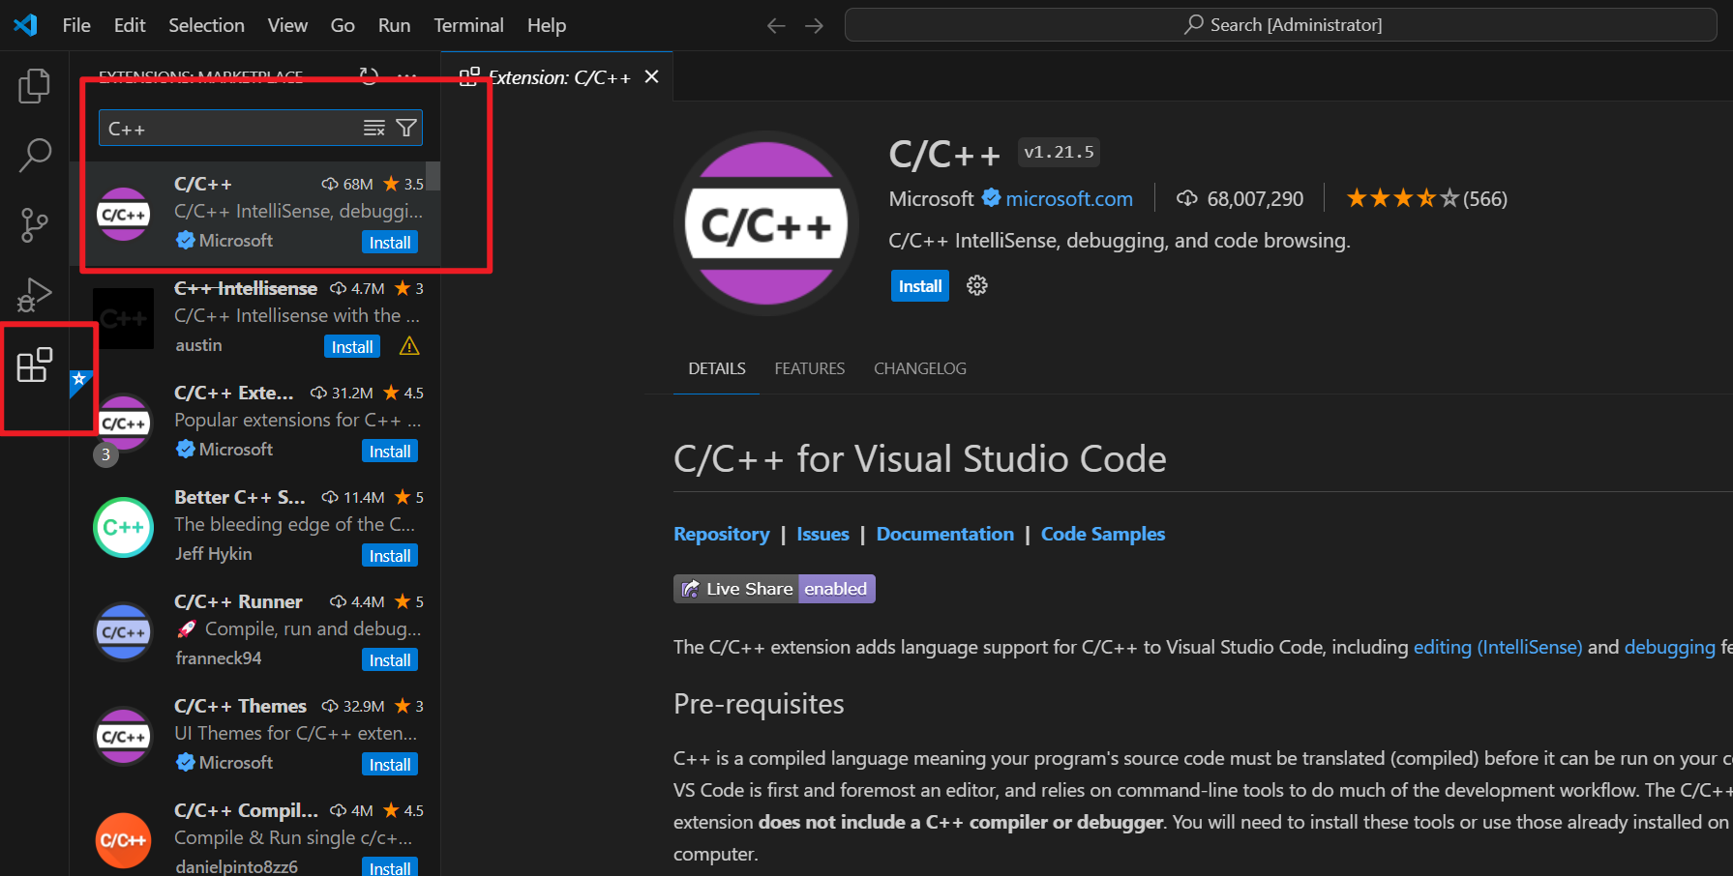
Task: Refresh the extensions marketplace list
Action: tap(369, 75)
